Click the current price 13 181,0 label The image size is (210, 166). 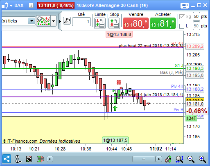tap(195, 104)
